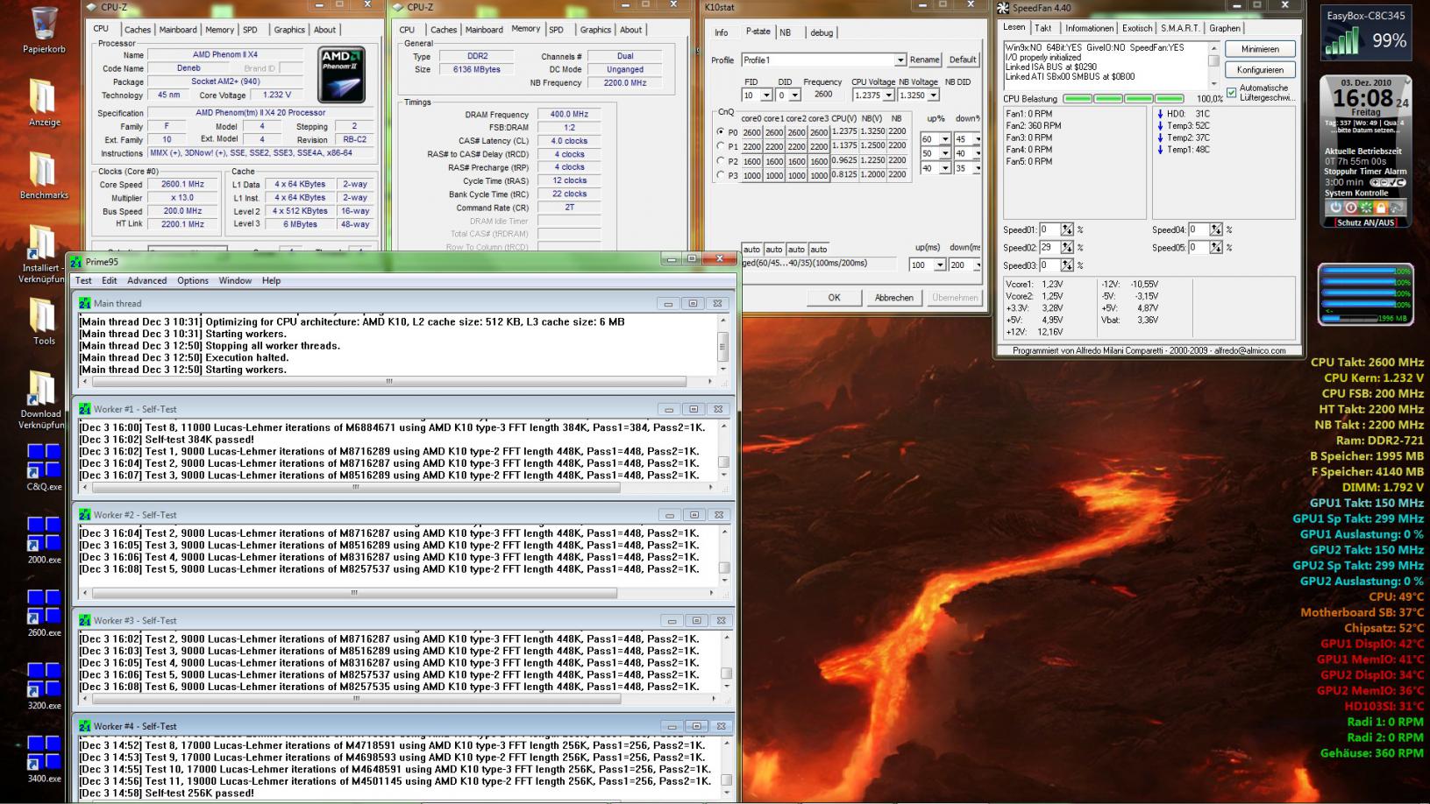This screenshot has width=1430, height=804.
Task: Open the Benchmarks desktop folder
Action: 44,170
